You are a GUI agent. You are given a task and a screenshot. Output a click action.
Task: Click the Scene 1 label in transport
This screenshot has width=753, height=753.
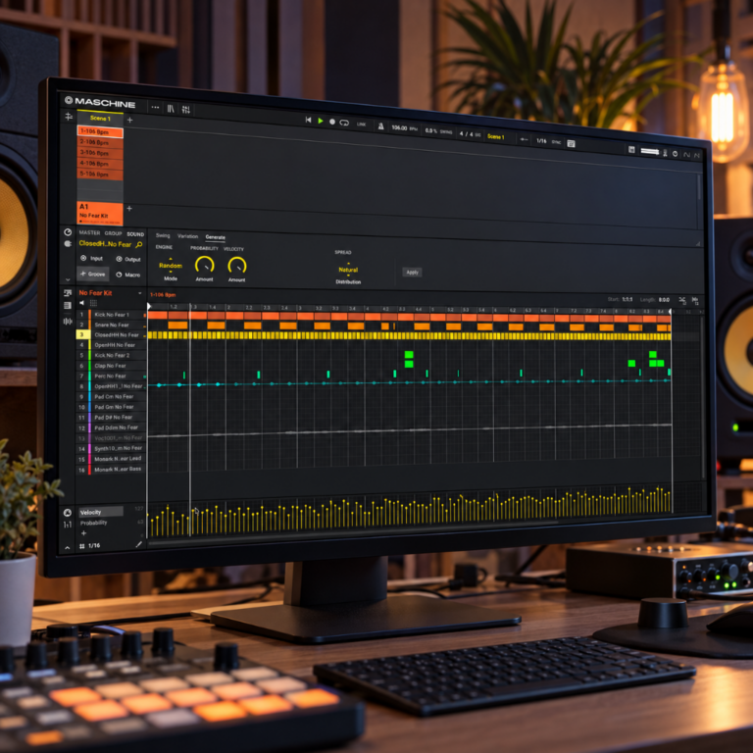point(495,136)
